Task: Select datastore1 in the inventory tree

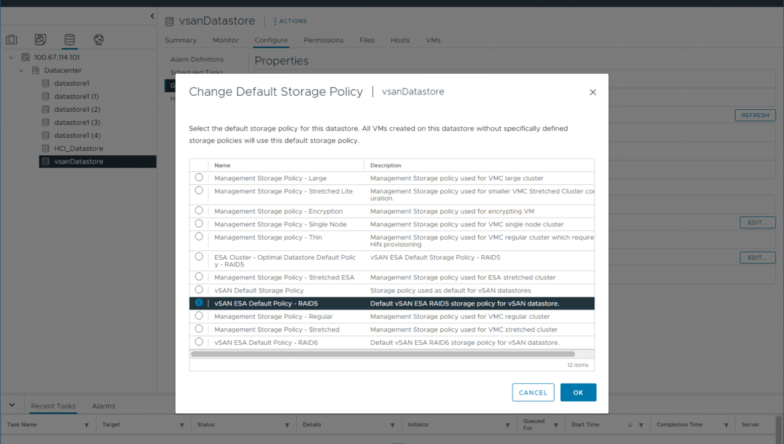Action: click(x=72, y=84)
